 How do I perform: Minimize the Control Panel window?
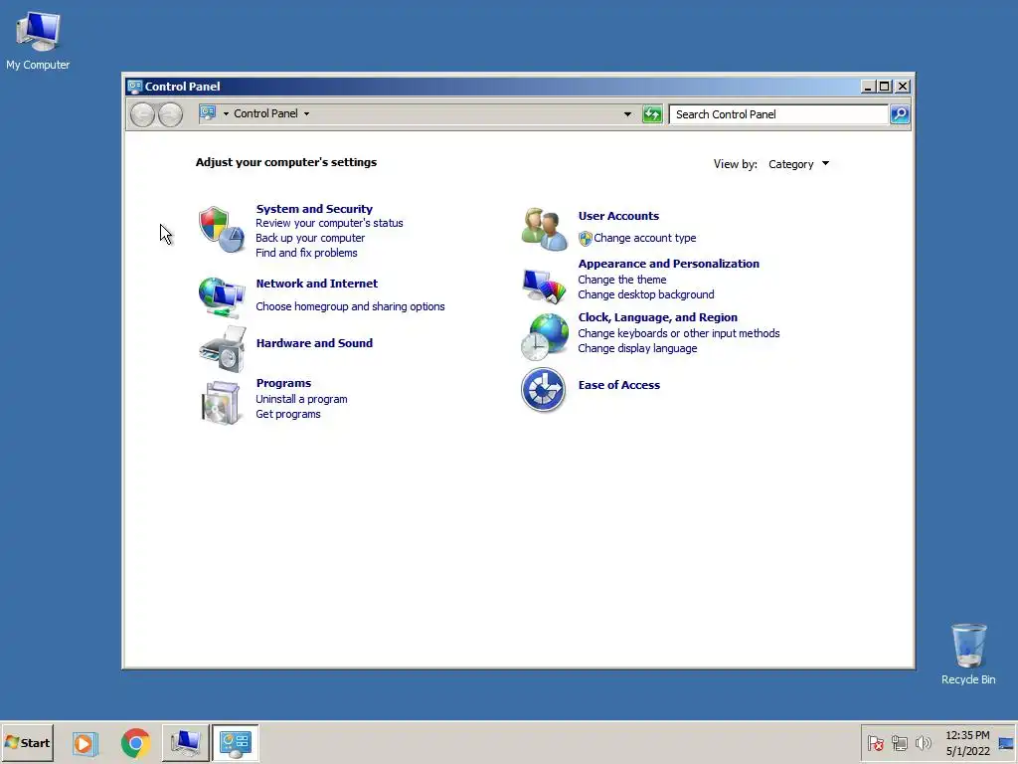[x=867, y=87]
